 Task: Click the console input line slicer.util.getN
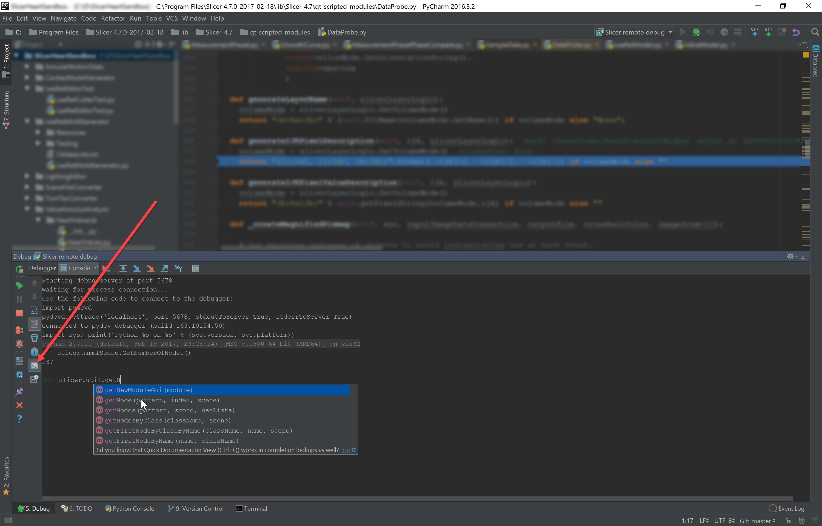pyautogui.click(x=90, y=380)
